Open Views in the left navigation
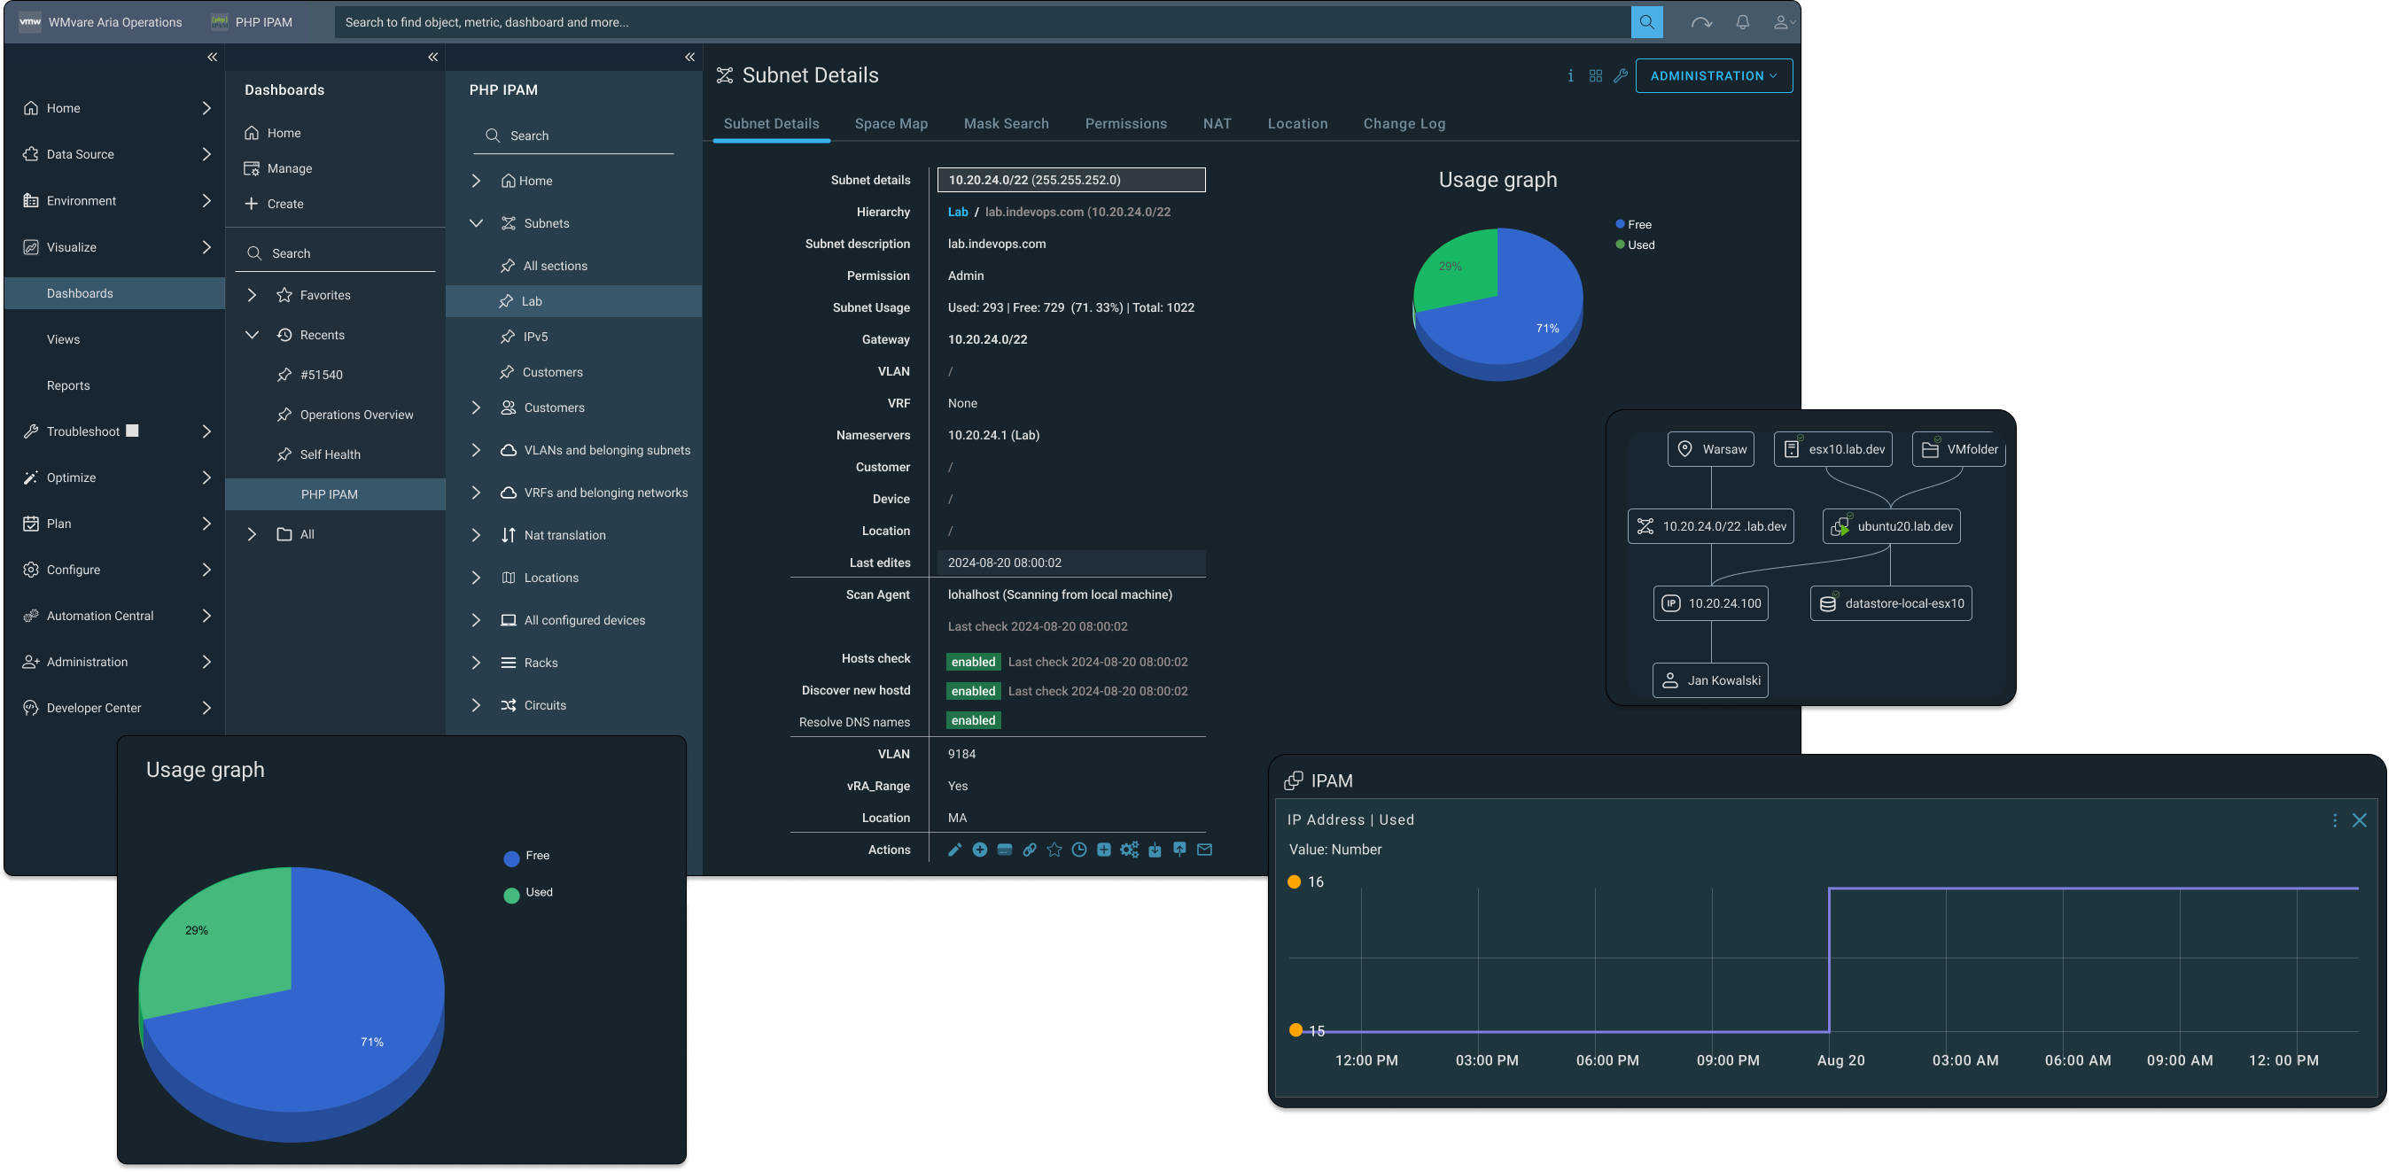 click(x=63, y=339)
